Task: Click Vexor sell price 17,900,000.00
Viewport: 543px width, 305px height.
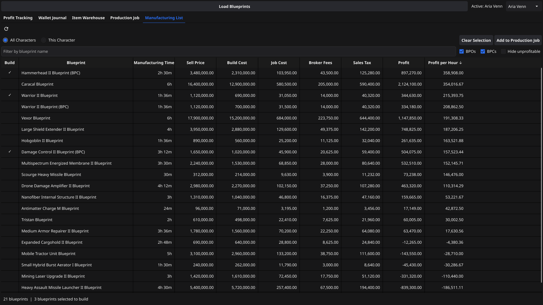Action: 201,118
